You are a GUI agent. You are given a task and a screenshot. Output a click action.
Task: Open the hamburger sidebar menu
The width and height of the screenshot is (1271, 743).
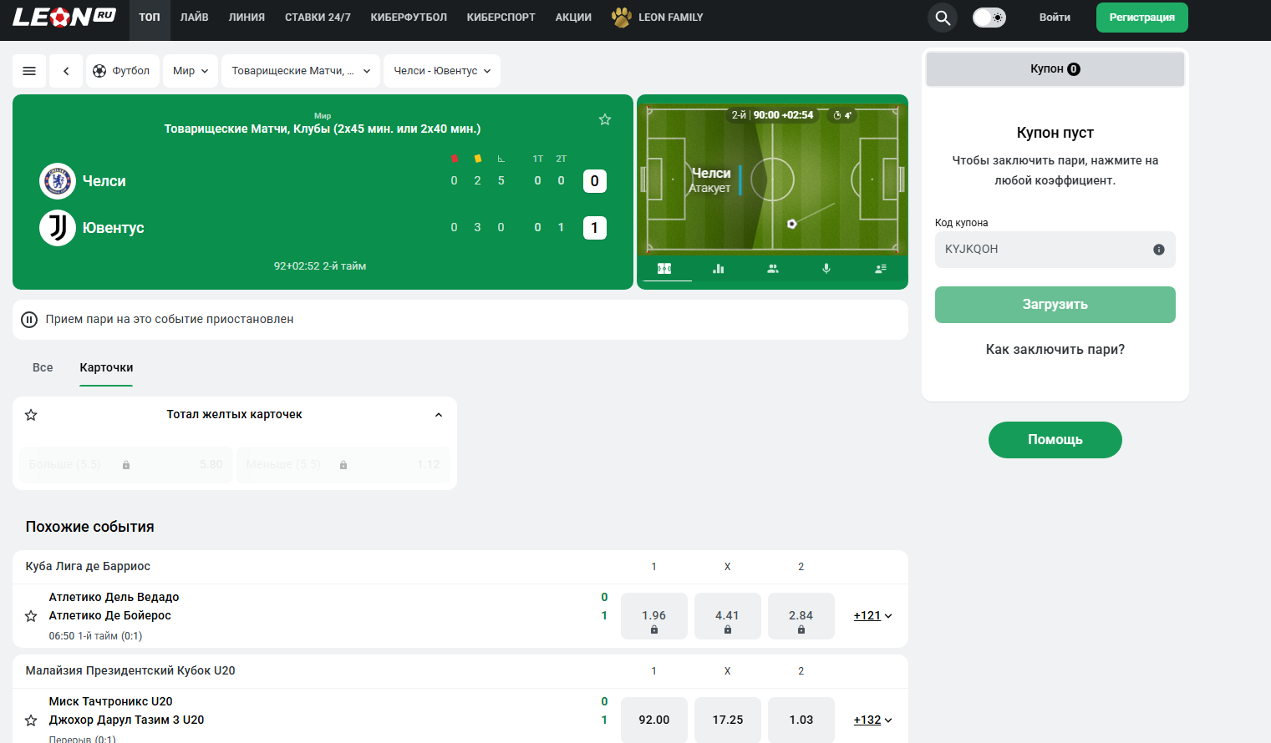[x=29, y=71]
